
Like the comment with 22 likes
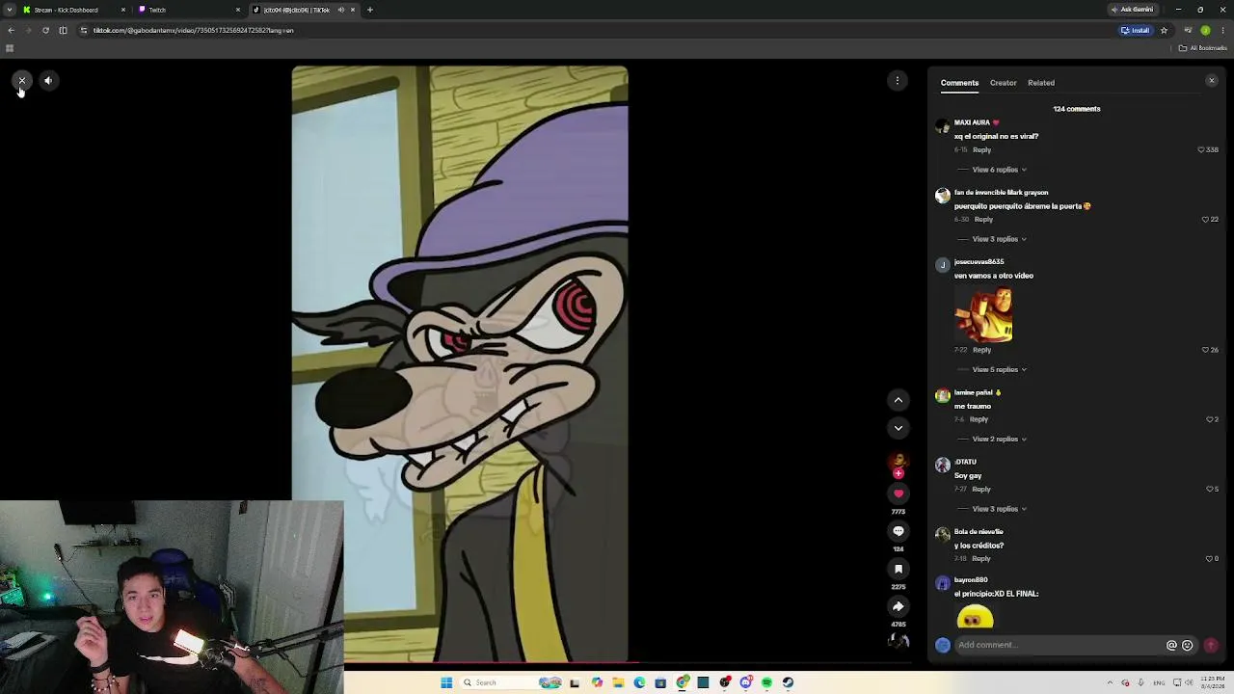1205,220
